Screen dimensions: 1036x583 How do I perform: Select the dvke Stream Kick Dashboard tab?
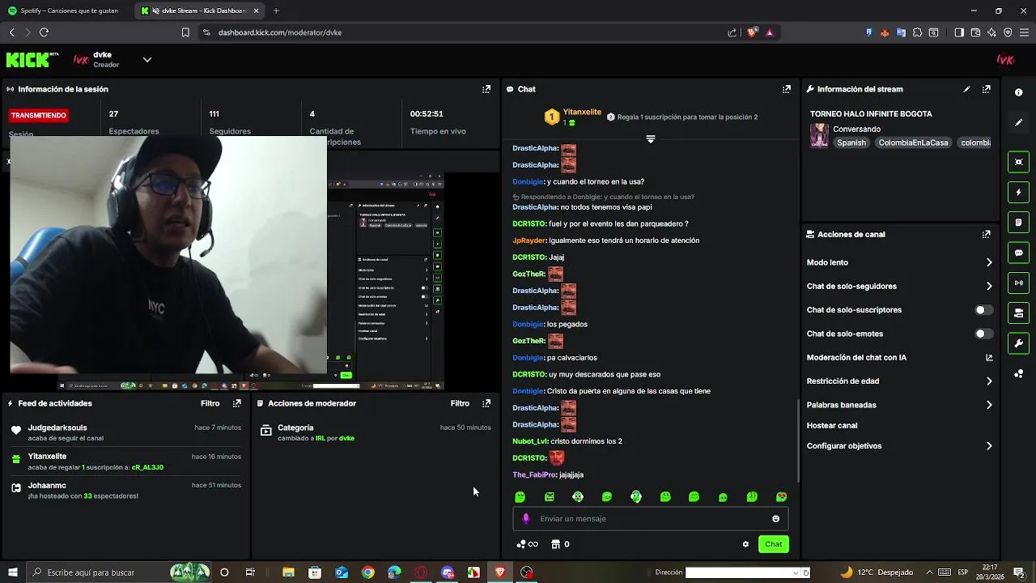click(x=200, y=11)
